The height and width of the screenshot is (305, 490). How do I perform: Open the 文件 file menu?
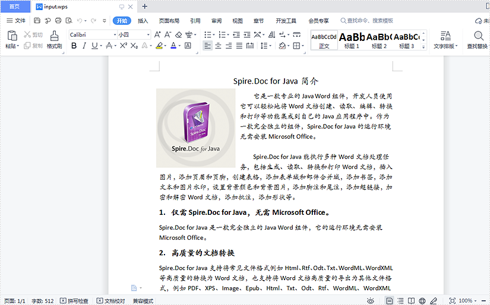point(16,21)
